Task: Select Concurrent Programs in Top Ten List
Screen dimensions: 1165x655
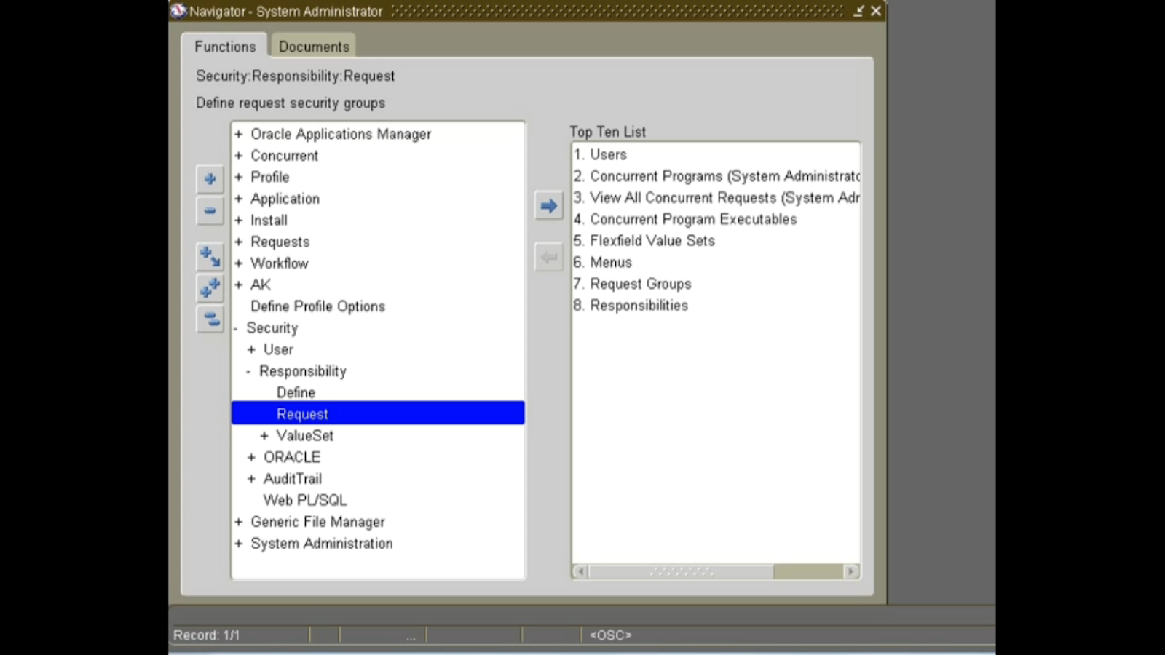Action: pos(716,176)
